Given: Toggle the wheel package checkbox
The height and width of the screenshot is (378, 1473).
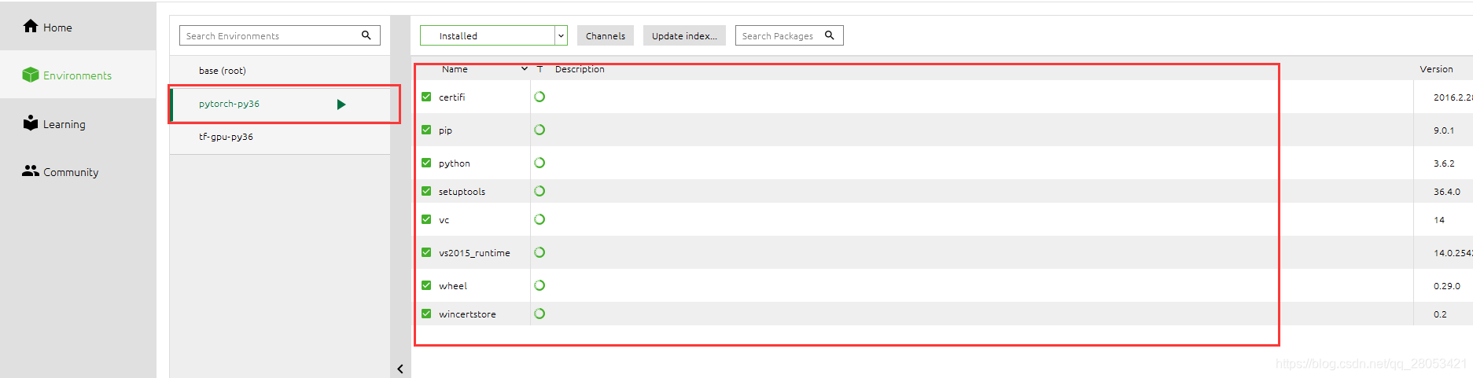Looking at the screenshot, I should point(426,285).
